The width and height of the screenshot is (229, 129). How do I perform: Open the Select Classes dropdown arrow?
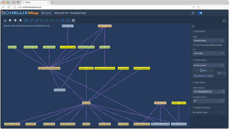220,92
